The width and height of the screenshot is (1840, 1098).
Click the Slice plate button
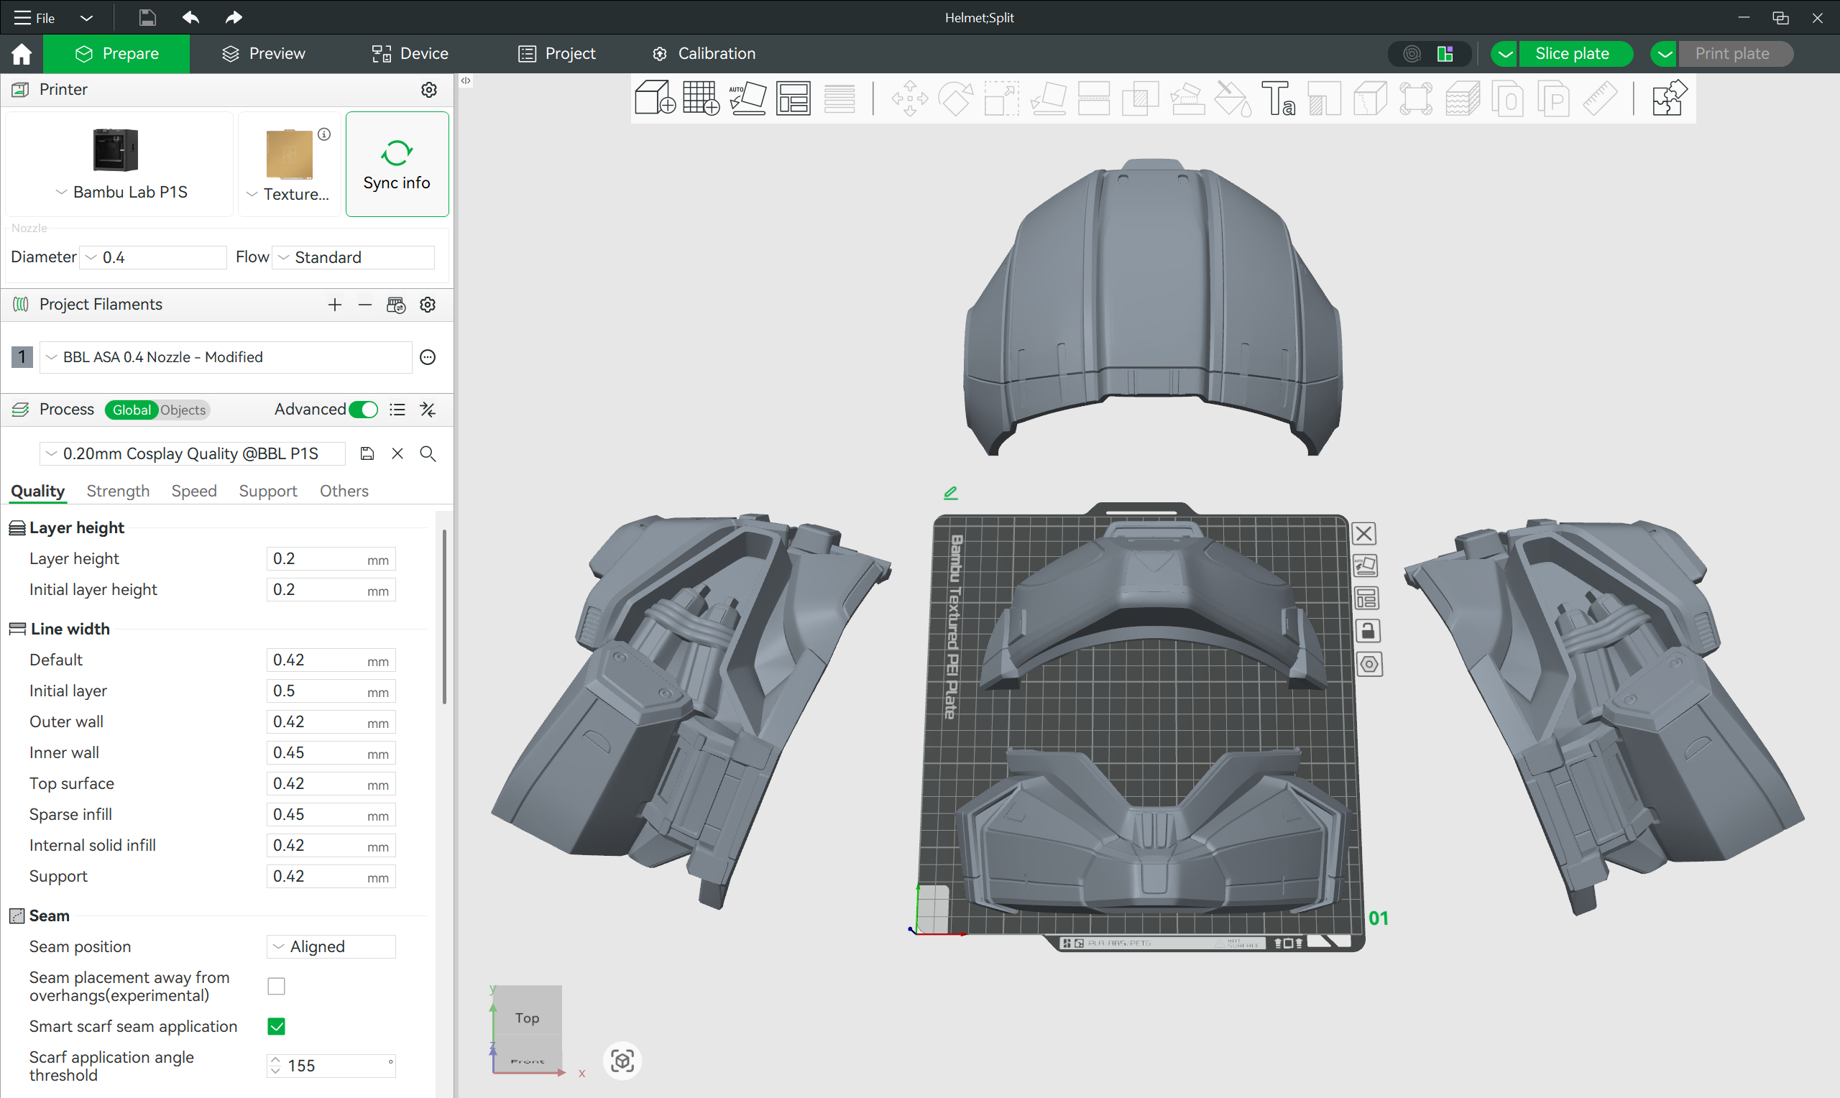(1570, 53)
